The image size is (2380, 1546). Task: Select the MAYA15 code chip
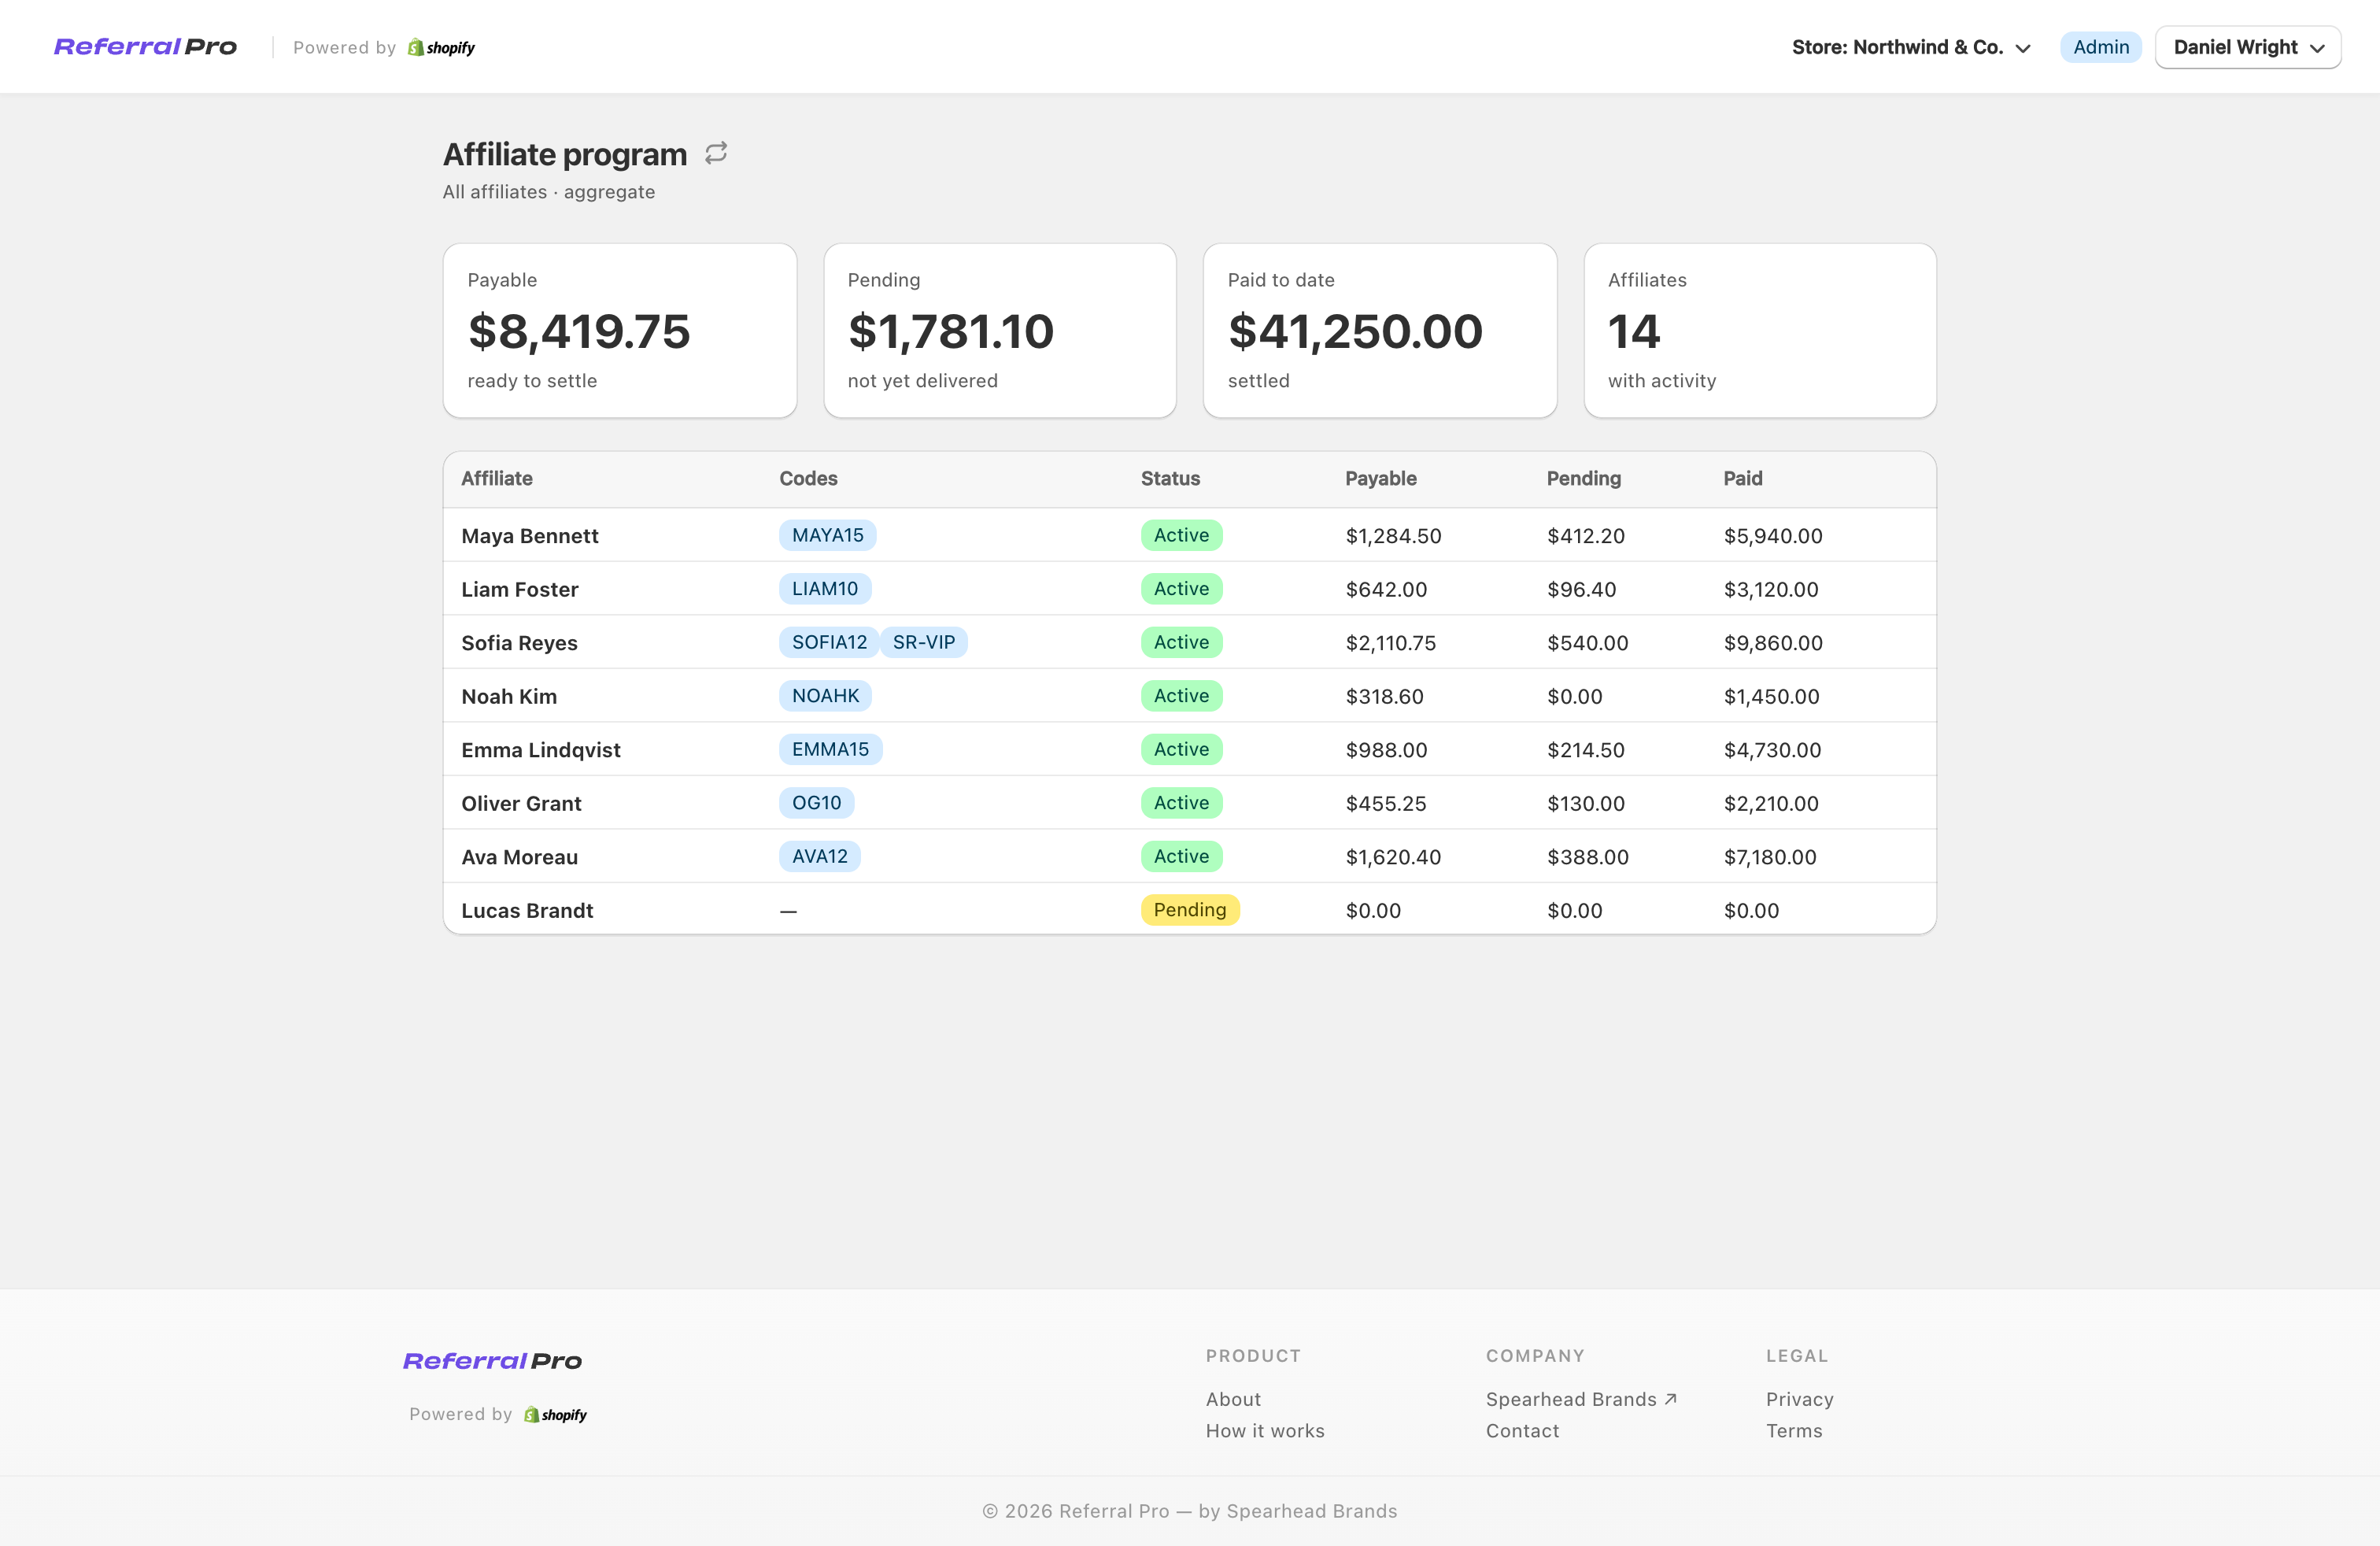[x=827, y=535]
